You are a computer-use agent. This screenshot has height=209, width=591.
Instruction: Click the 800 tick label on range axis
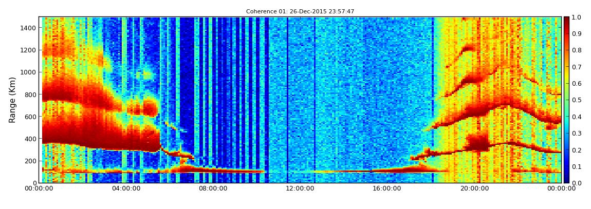point(30,94)
